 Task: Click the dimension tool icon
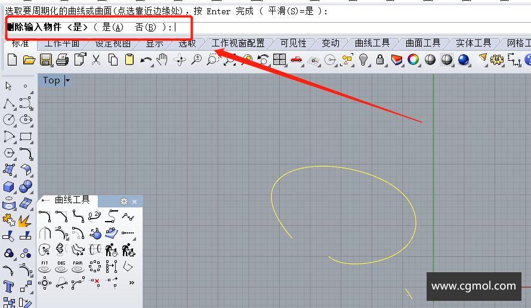[514, 60]
